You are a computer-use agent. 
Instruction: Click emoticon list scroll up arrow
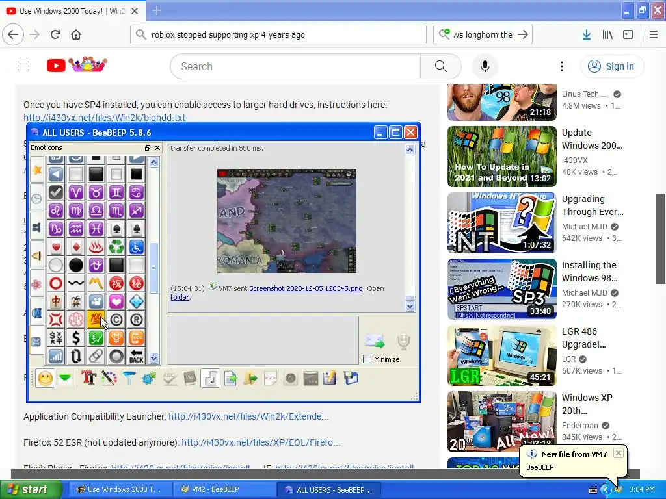[153, 162]
